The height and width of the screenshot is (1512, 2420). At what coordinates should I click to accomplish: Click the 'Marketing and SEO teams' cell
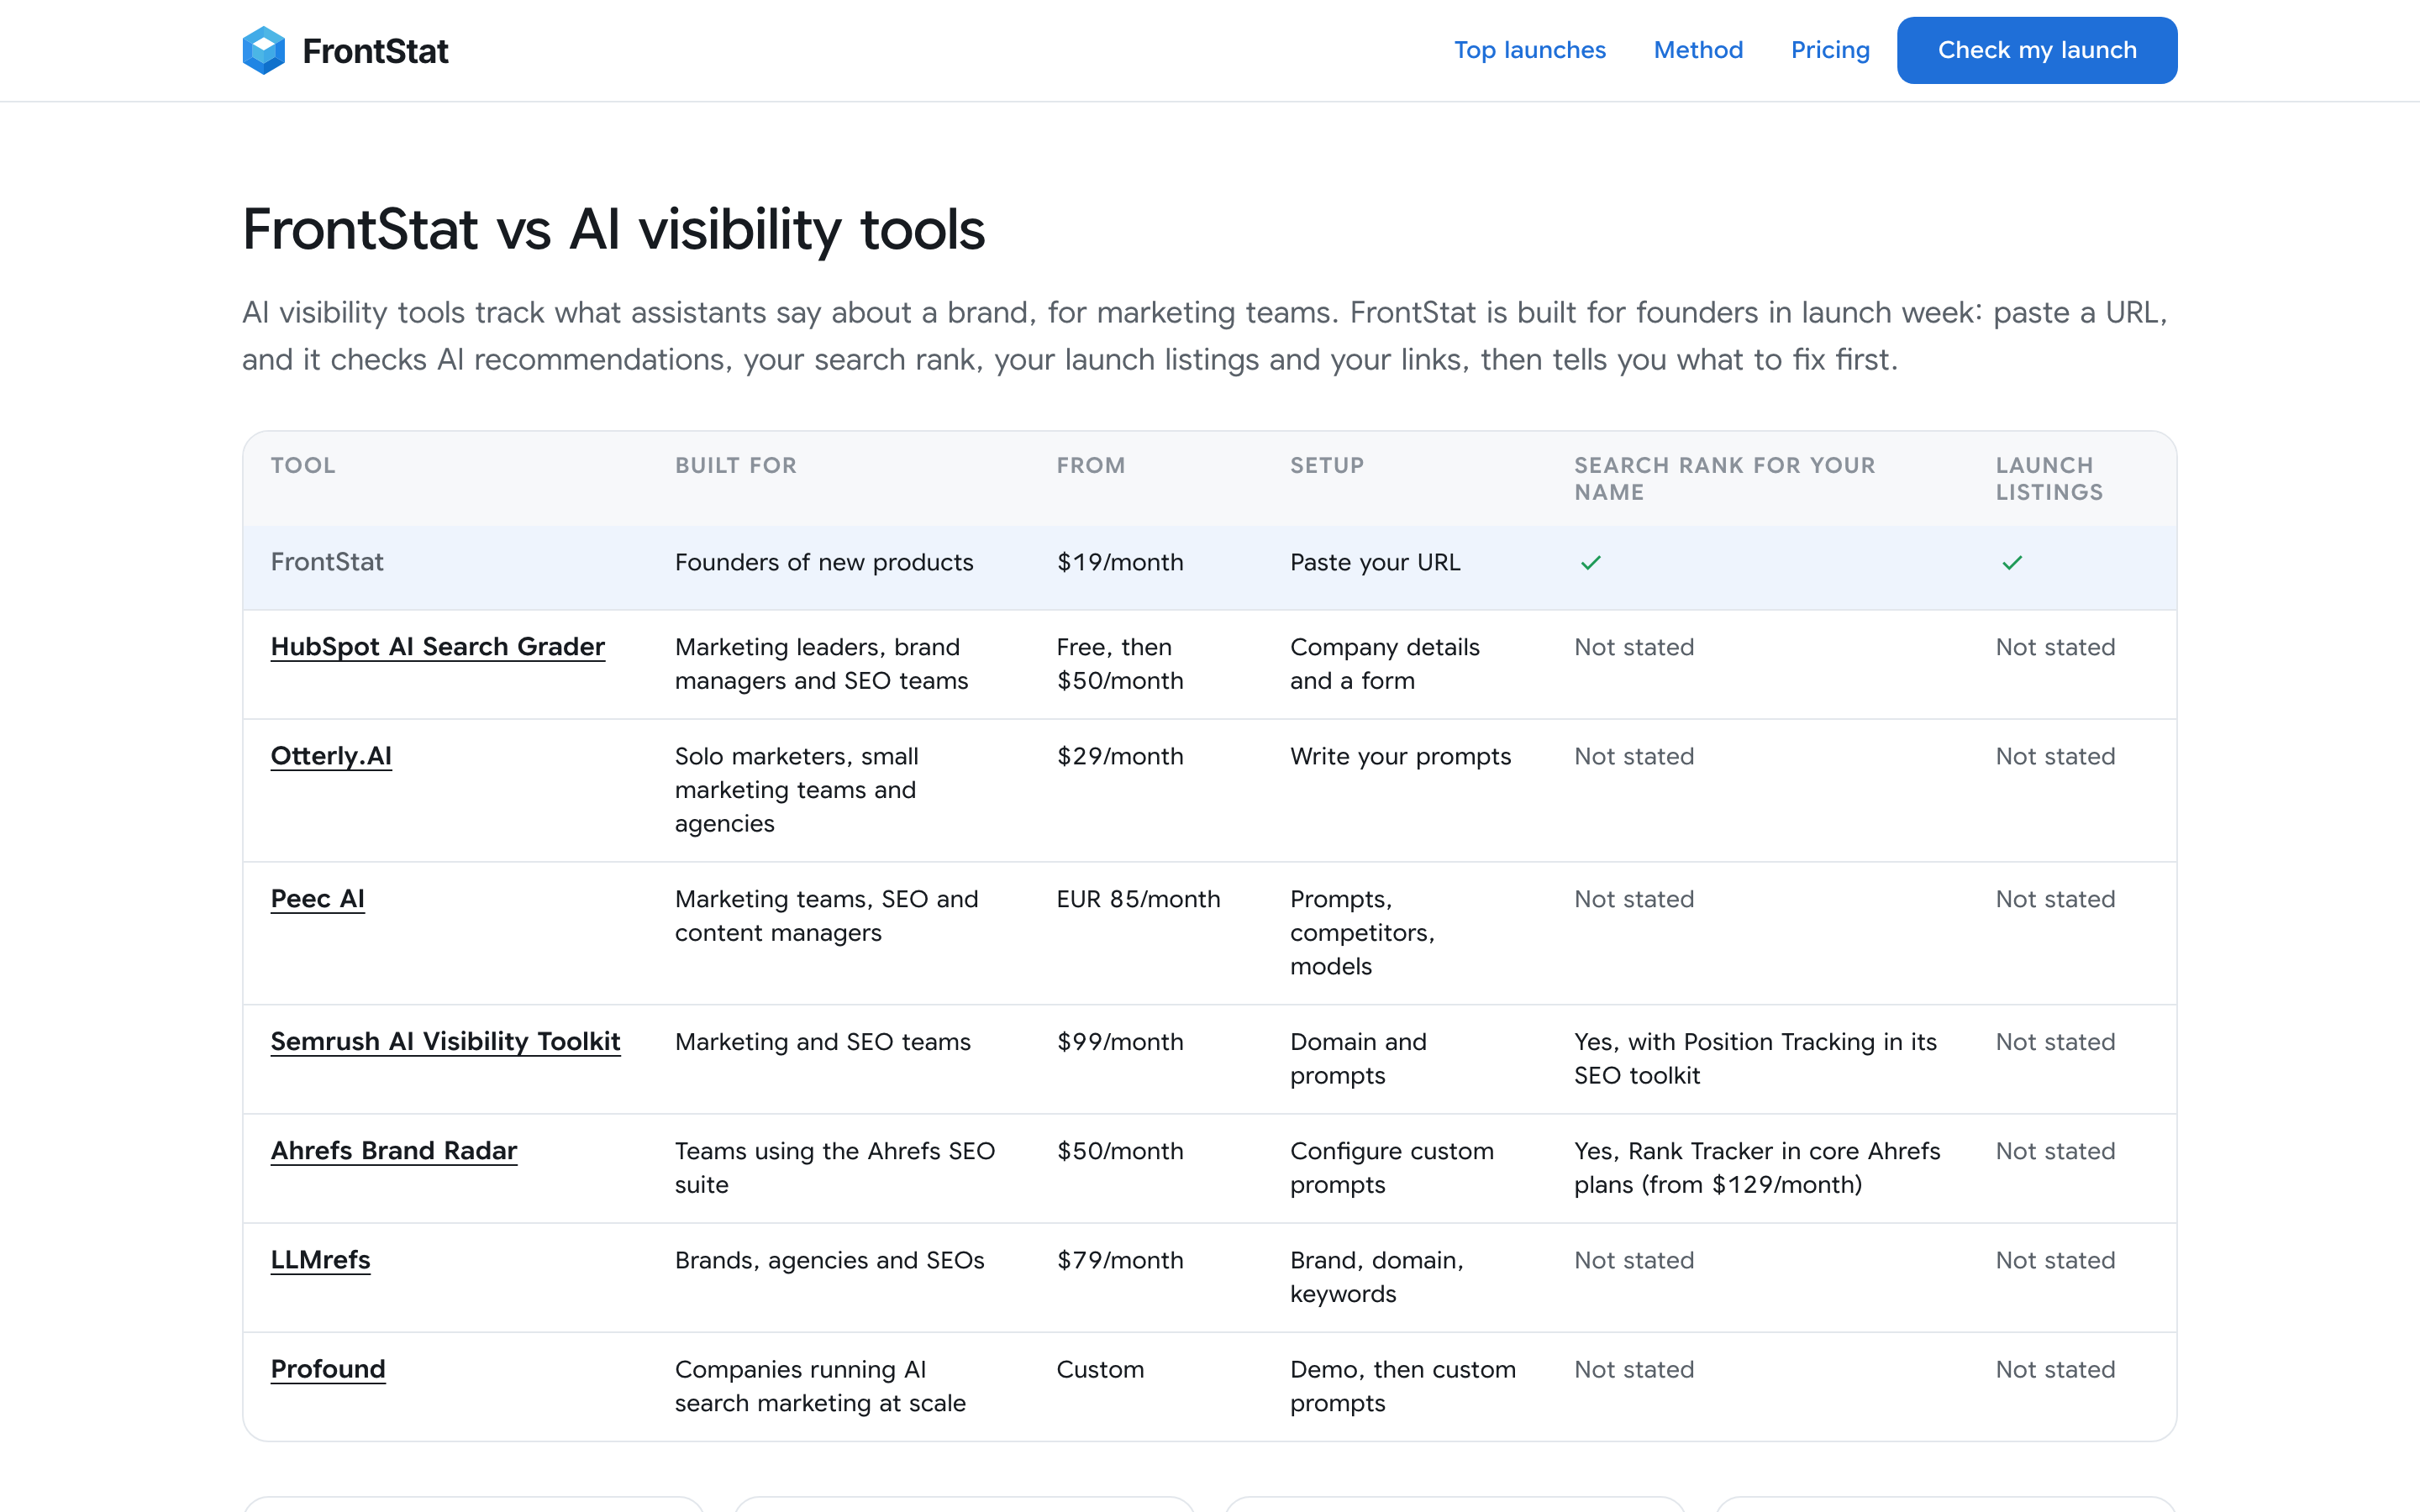click(x=823, y=1042)
